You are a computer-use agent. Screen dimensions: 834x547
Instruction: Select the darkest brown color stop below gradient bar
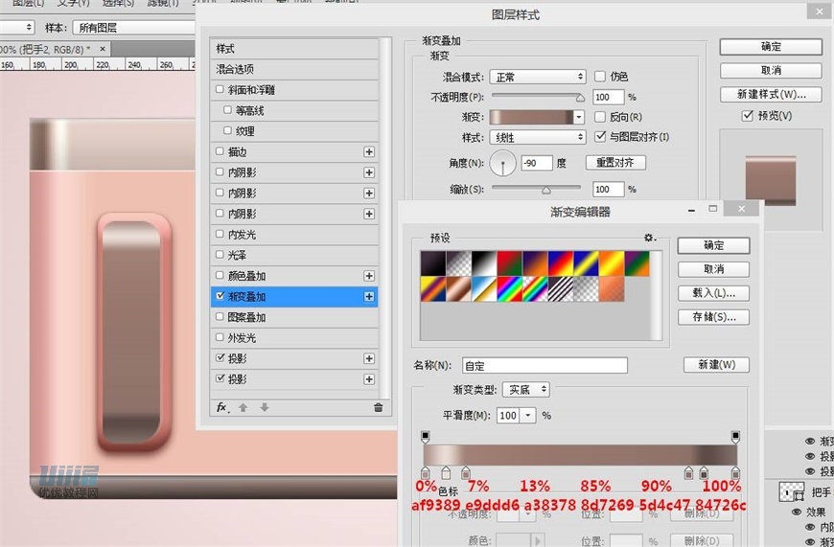(704, 472)
